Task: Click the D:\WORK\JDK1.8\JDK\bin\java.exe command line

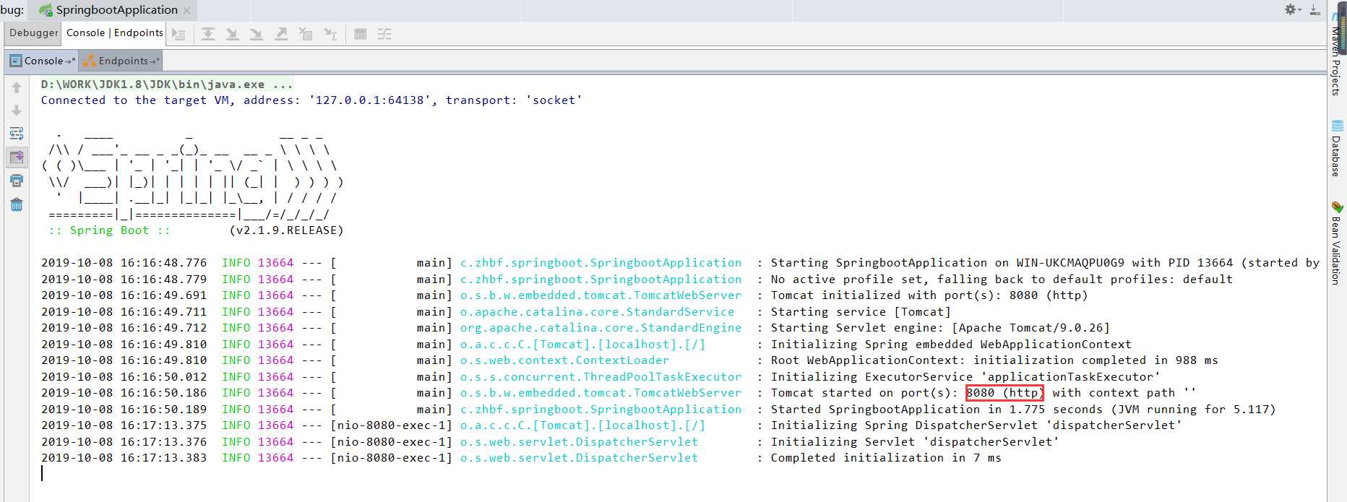Action: click(167, 85)
